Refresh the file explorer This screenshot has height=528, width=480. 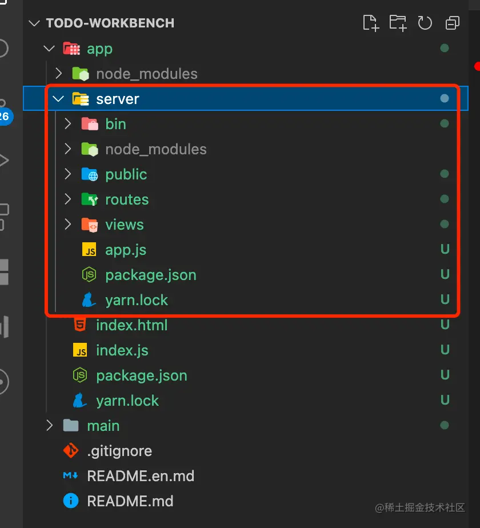(x=425, y=23)
